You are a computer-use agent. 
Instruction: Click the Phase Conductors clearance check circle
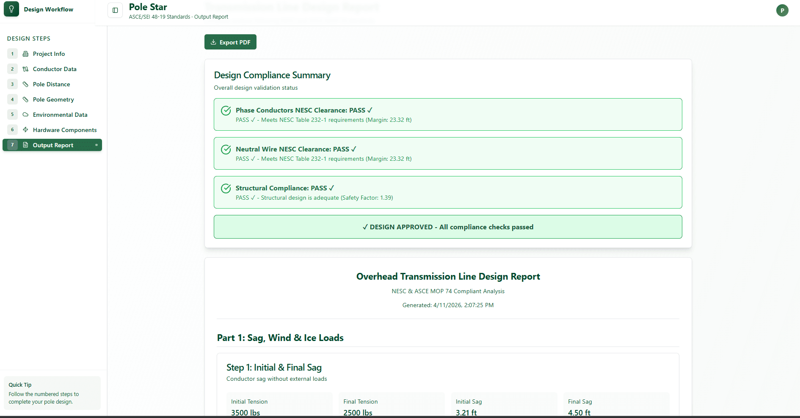[x=226, y=110]
